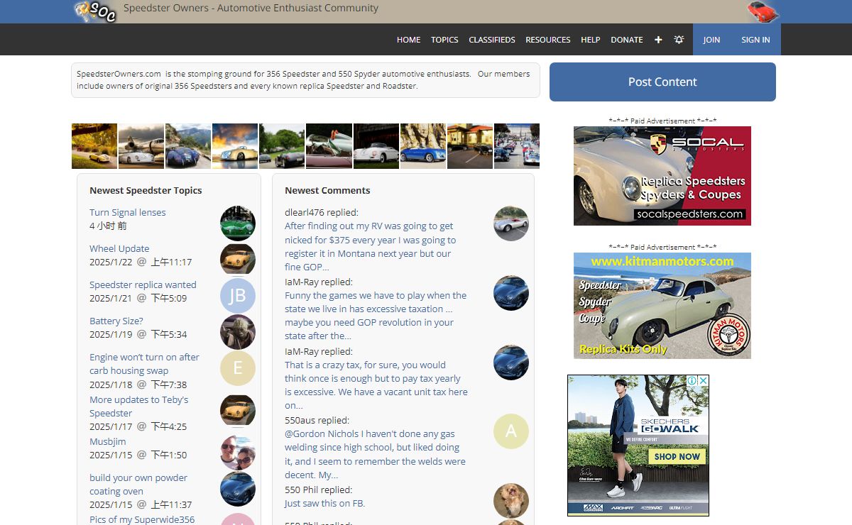Click SHOP NOW on the Skechers ad

677,457
